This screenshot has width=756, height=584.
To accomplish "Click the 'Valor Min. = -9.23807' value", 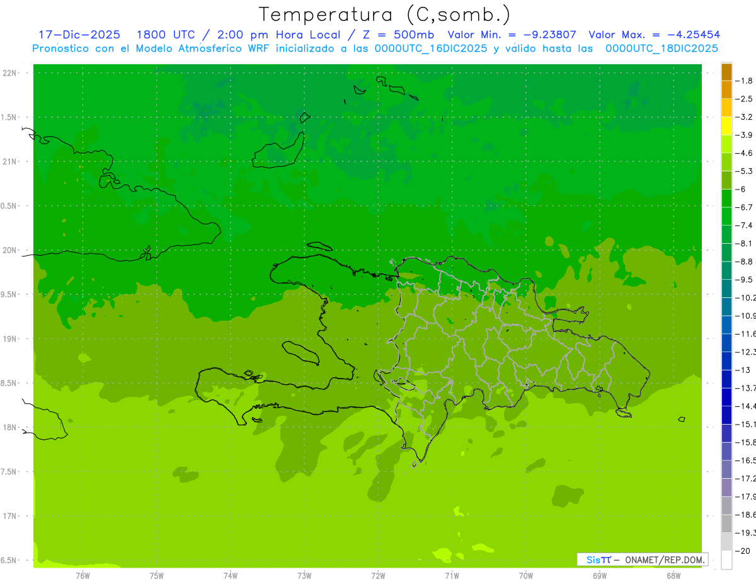I will tap(513, 35).
